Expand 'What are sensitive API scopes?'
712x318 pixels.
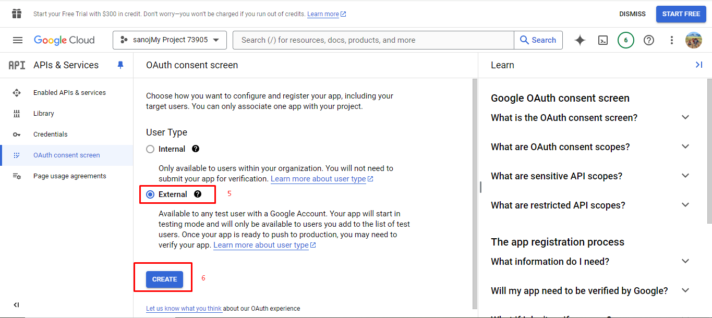point(685,176)
